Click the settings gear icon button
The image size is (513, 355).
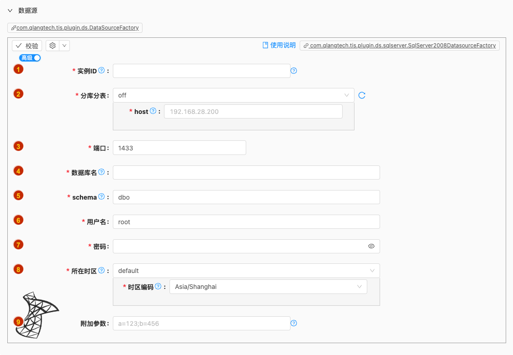pos(53,46)
